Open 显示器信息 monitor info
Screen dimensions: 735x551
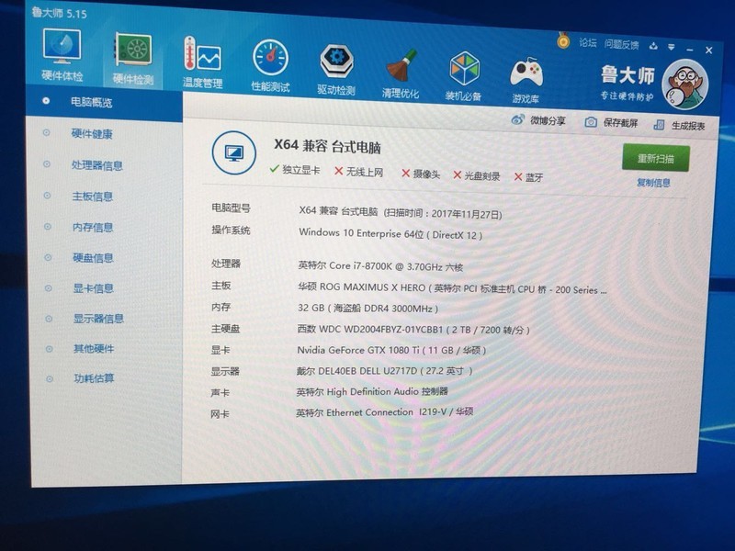pos(98,318)
